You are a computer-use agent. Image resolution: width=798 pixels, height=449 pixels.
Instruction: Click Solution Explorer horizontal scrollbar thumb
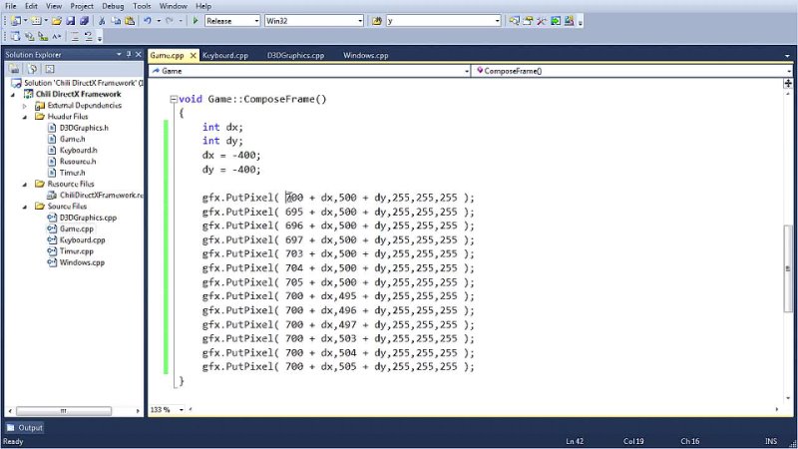[64, 410]
